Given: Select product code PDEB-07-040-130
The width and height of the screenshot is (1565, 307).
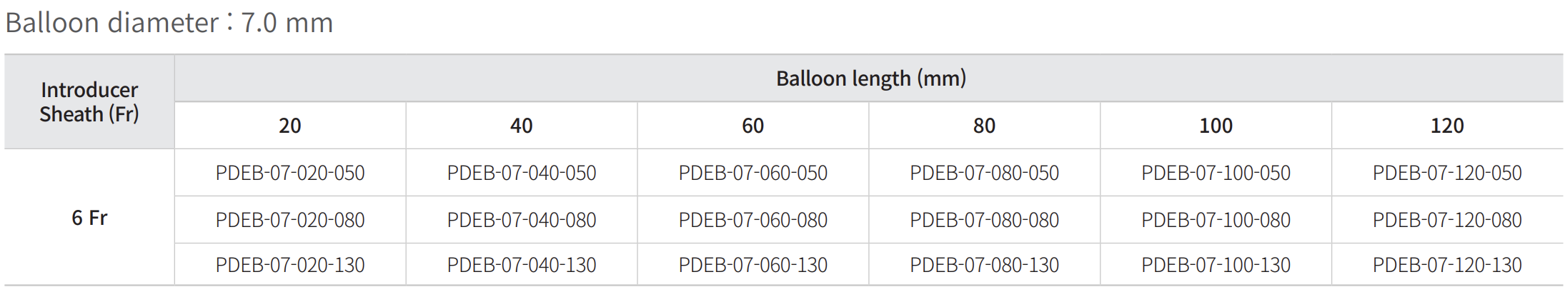Looking at the screenshot, I should coord(522,265).
